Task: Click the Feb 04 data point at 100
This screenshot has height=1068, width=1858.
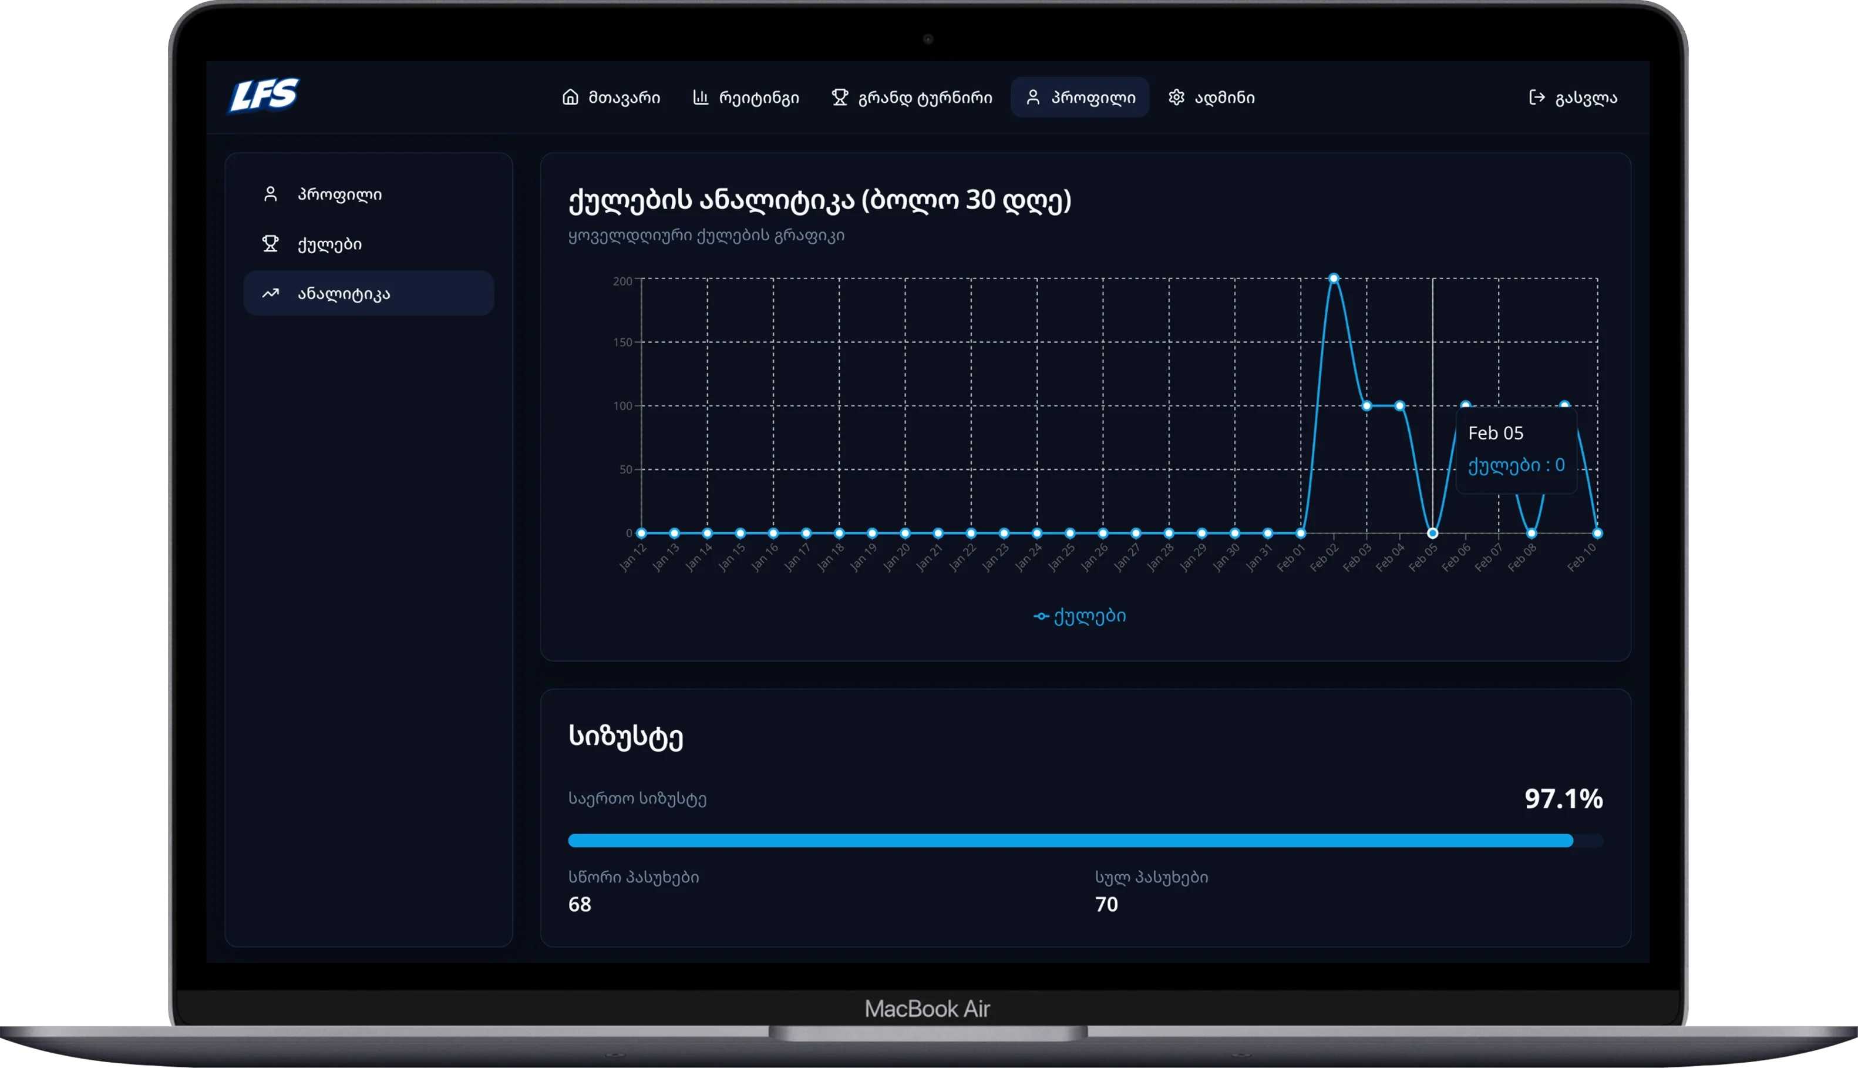Action: point(1400,405)
